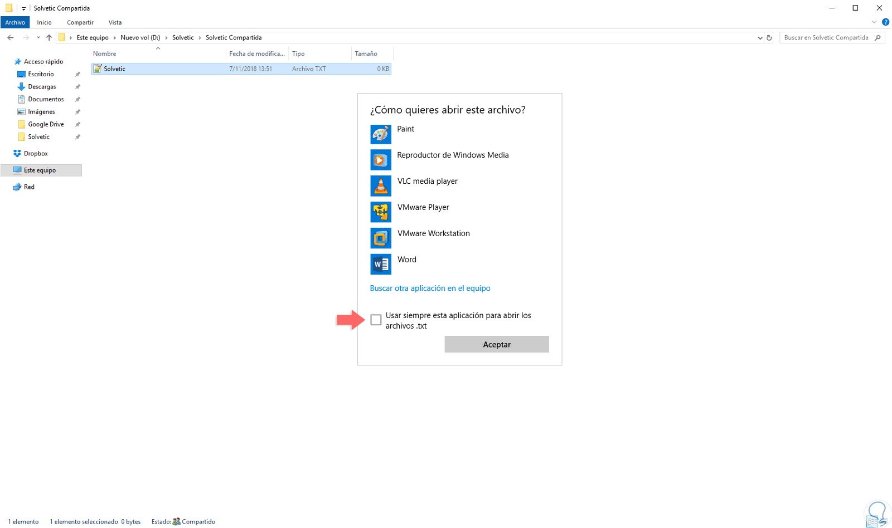Click the Descargas download arrow icon
The image size is (892, 528).
pyautogui.click(x=21, y=87)
